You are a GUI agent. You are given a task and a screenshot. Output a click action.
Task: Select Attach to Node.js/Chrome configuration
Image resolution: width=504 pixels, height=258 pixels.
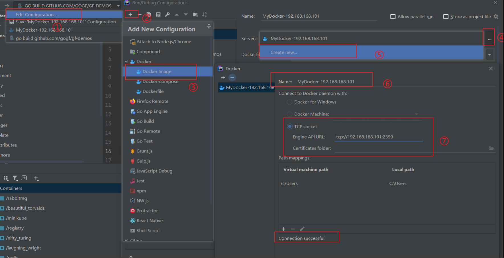168,42
